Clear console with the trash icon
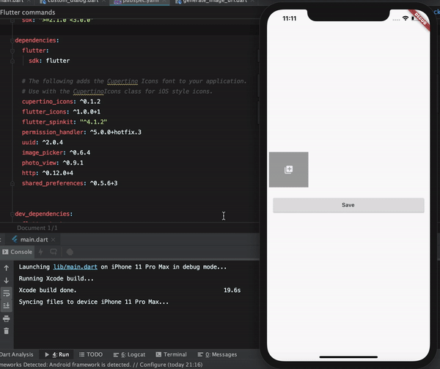The width and height of the screenshot is (440, 369). click(6, 331)
